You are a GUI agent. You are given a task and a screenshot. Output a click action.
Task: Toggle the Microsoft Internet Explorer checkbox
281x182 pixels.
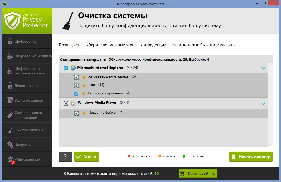[x=66, y=68]
